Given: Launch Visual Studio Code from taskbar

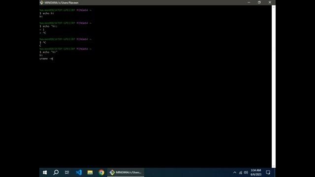Looking at the screenshot, I should click(79, 173).
